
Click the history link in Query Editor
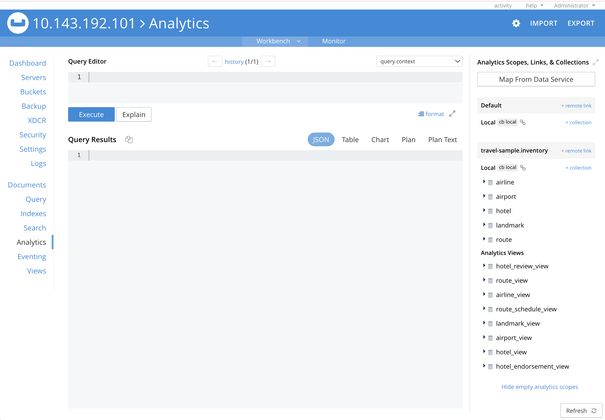[x=235, y=61]
